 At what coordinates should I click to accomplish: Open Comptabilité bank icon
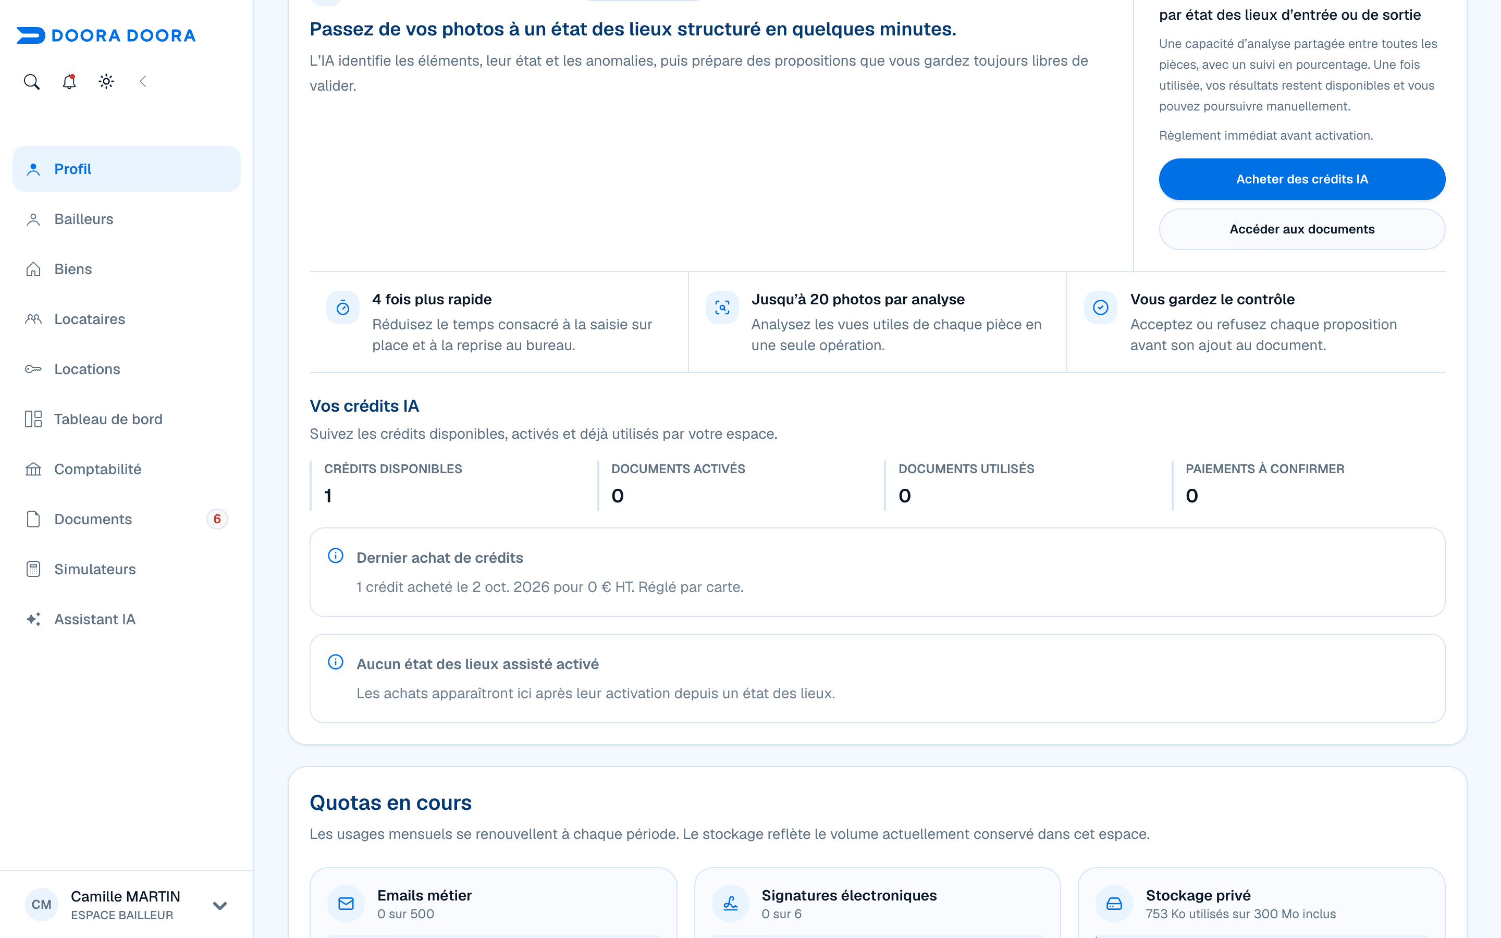(33, 469)
